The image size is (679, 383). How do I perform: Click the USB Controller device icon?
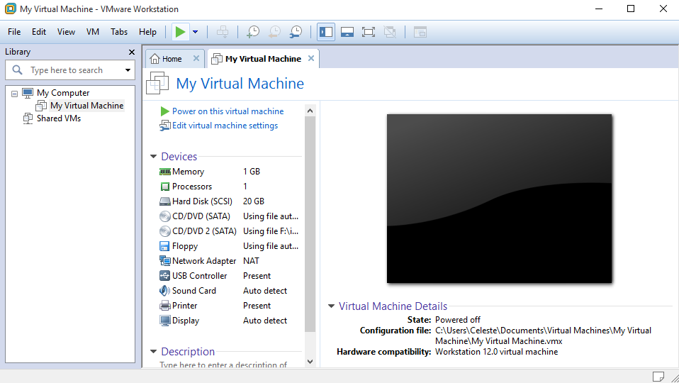(x=165, y=276)
